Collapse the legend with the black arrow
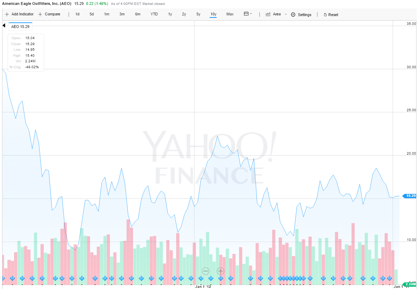The width and height of the screenshot is (419, 292). (4, 26)
